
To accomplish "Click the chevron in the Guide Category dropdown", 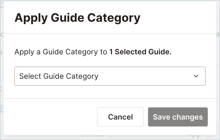I will pos(196,76).
